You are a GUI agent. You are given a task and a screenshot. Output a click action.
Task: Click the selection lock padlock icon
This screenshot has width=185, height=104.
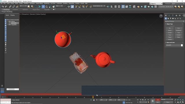[94, 100]
